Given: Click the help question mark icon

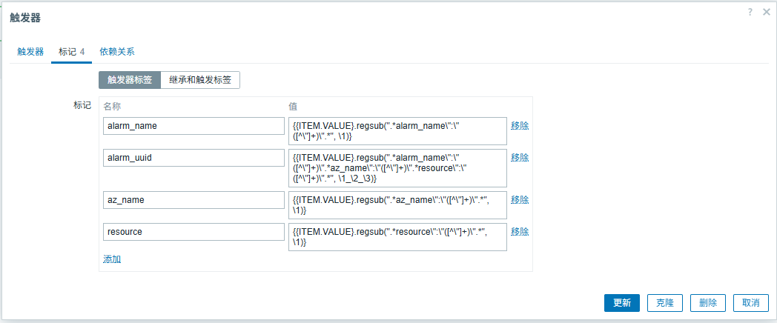Looking at the screenshot, I should [750, 12].
